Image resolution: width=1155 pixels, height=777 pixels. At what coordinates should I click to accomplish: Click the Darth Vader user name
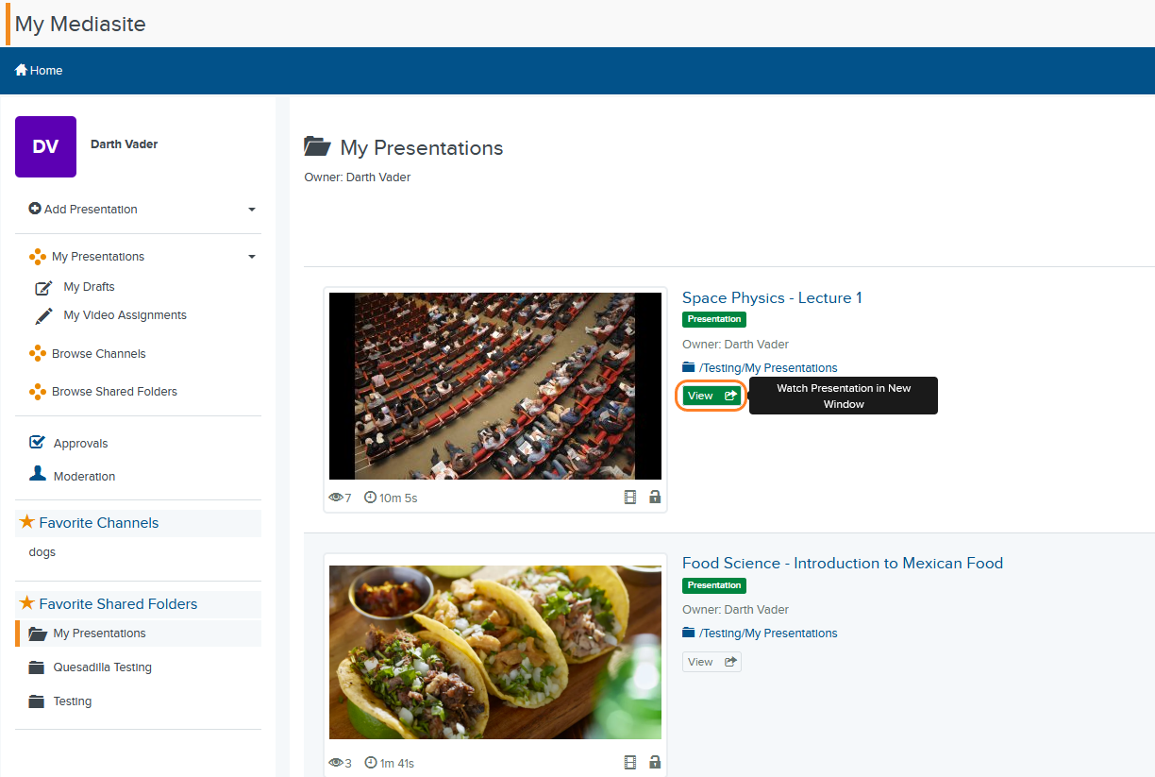pyautogui.click(x=124, y=144)
